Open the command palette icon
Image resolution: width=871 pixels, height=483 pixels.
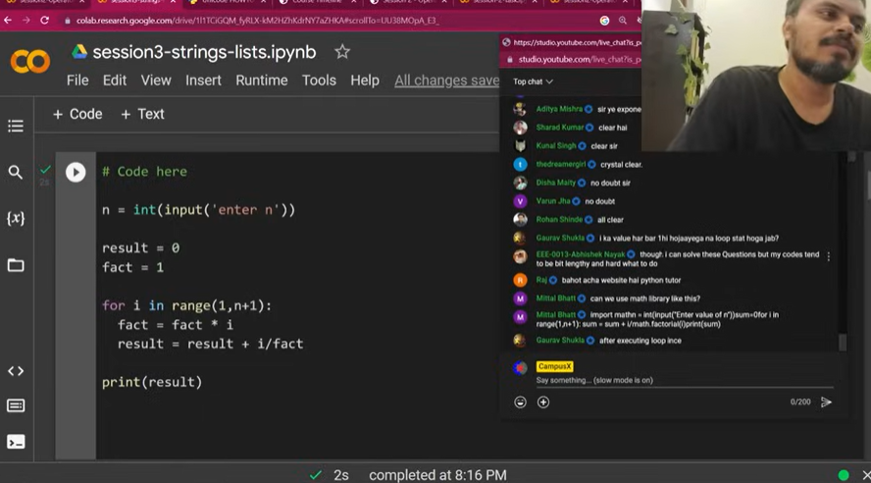(x=16, y=405)
